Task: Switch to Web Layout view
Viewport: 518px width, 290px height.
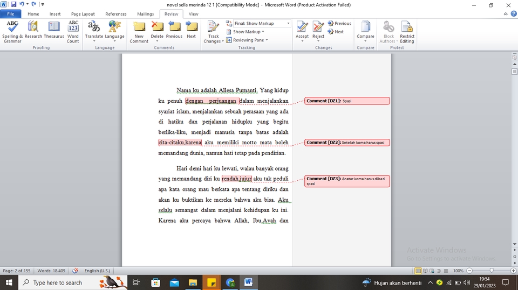Action: [x=432, y=271]
